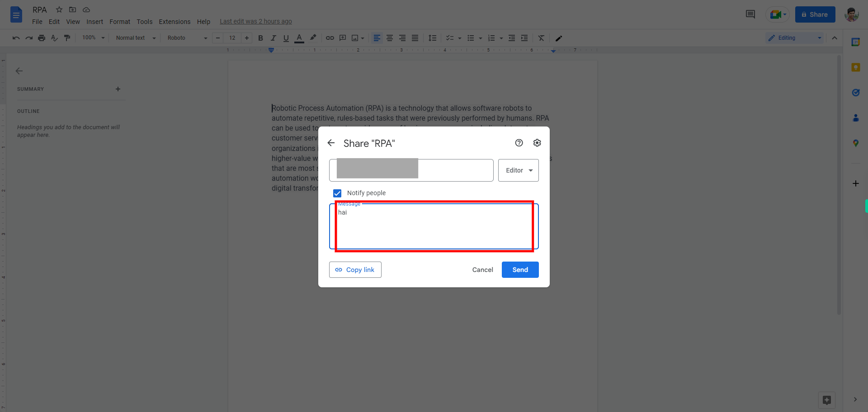Select left align
Screen dimensions: 868x412
[377, 38]
